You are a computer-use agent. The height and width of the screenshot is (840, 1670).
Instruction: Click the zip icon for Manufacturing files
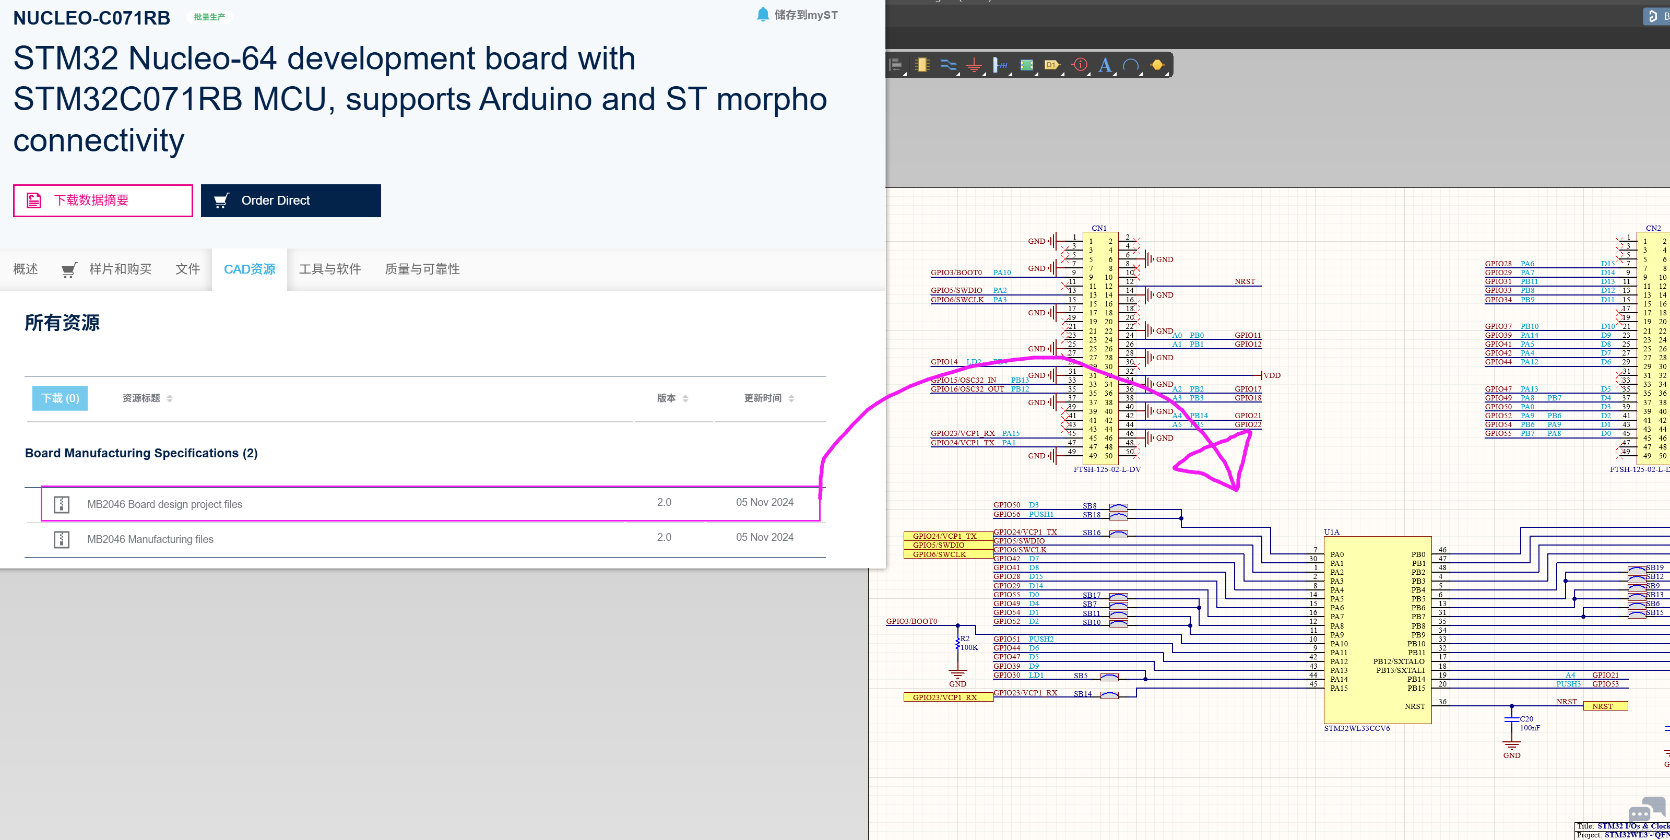click(x=62, y=539)
